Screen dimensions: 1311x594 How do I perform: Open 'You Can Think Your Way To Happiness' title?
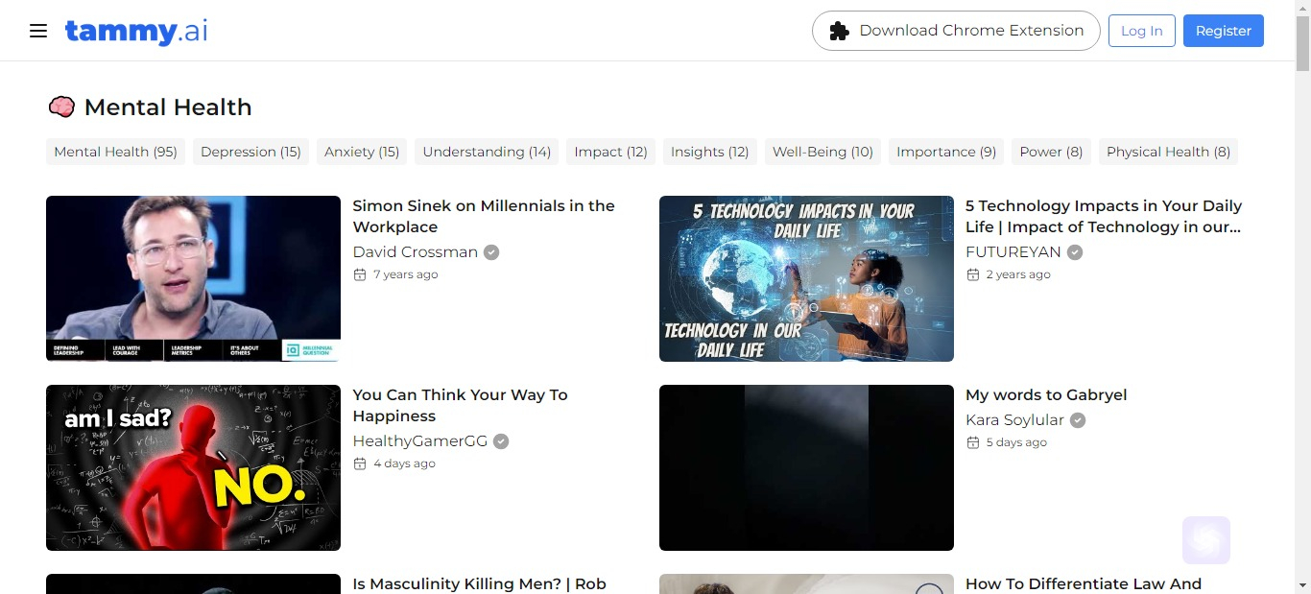tap(460, 405)
